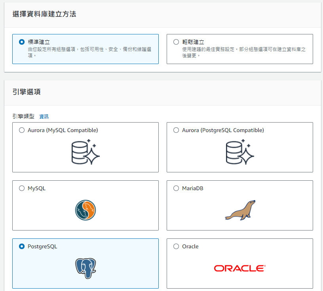The image size is (323, 291).
Task: Select the MariaDB engine radio button
Action: [176, 188]
